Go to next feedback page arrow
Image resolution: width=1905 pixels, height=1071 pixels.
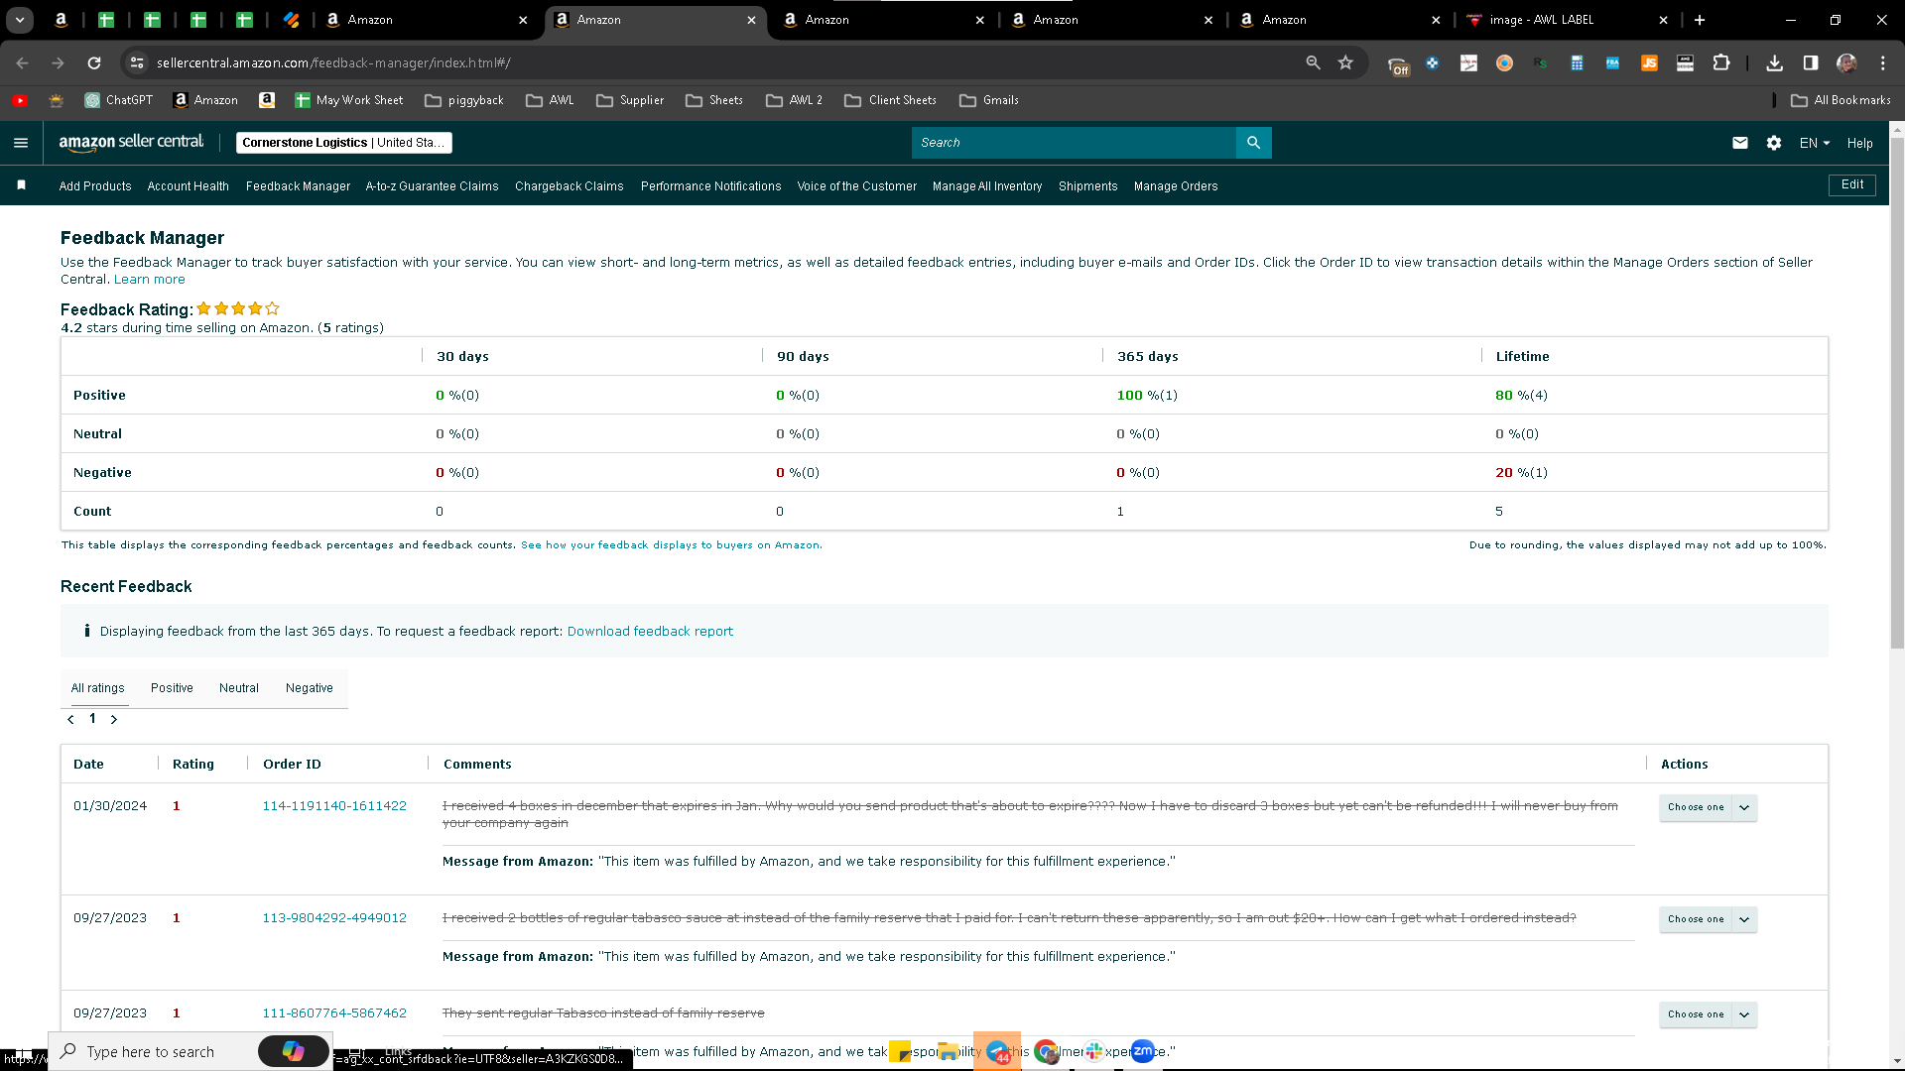click(114, 719)
